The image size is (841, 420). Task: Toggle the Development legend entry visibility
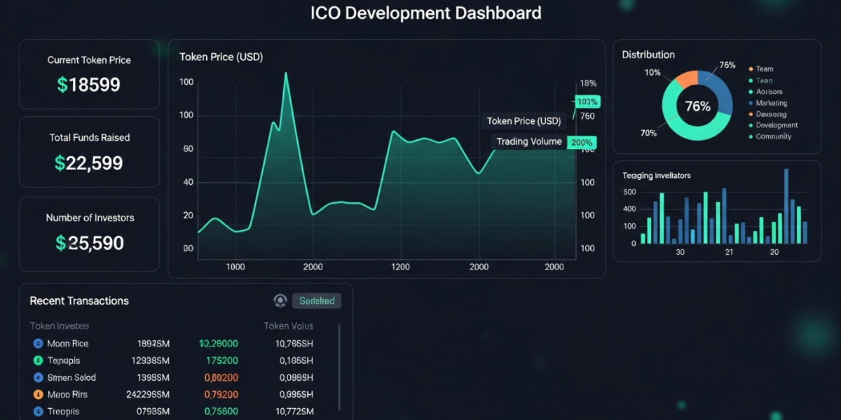[x=751, y=125]
